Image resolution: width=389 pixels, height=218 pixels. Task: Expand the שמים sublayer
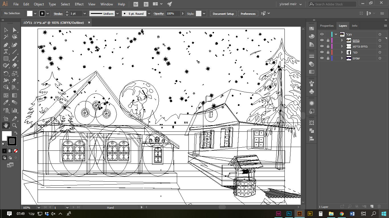pyautogui.click(x=342, y=58)
